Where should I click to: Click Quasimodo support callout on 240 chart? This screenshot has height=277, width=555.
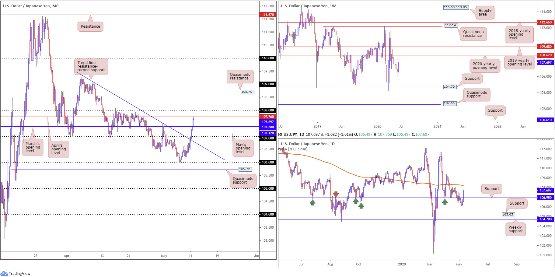pyautogui.click(x=243, y=181)
